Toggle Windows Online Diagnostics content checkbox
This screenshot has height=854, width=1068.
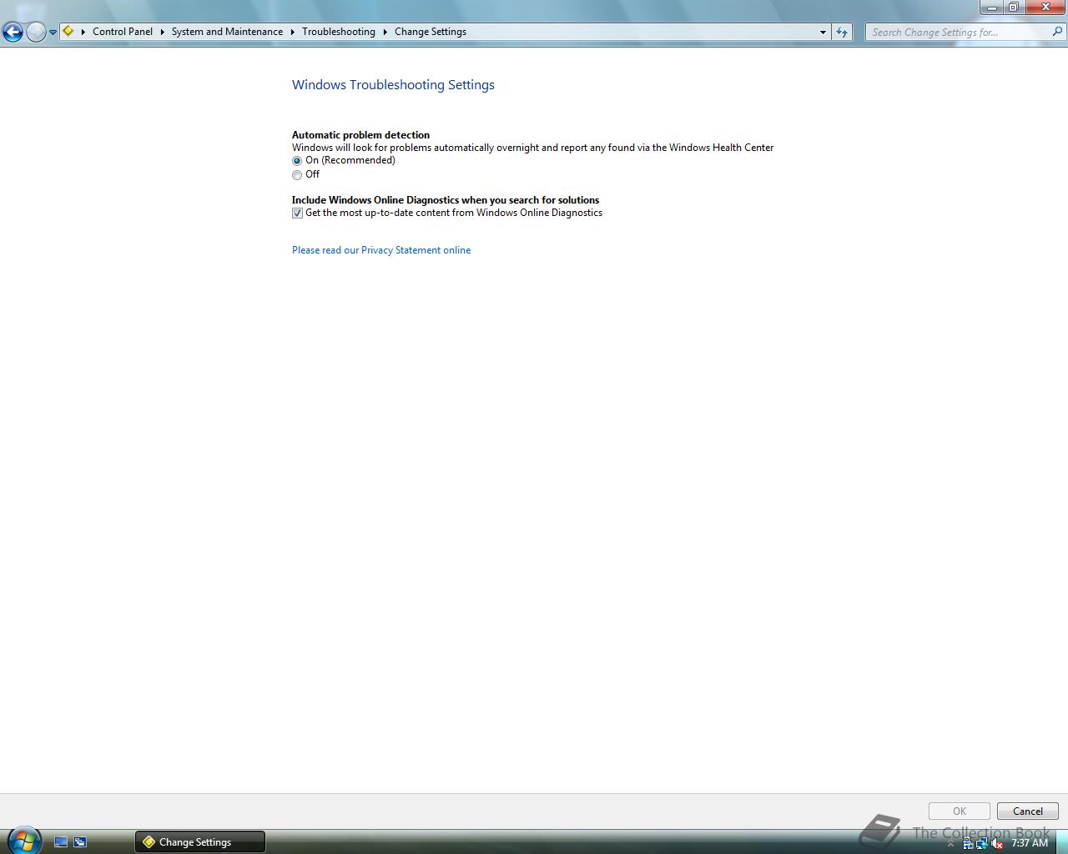pos(297,213)
